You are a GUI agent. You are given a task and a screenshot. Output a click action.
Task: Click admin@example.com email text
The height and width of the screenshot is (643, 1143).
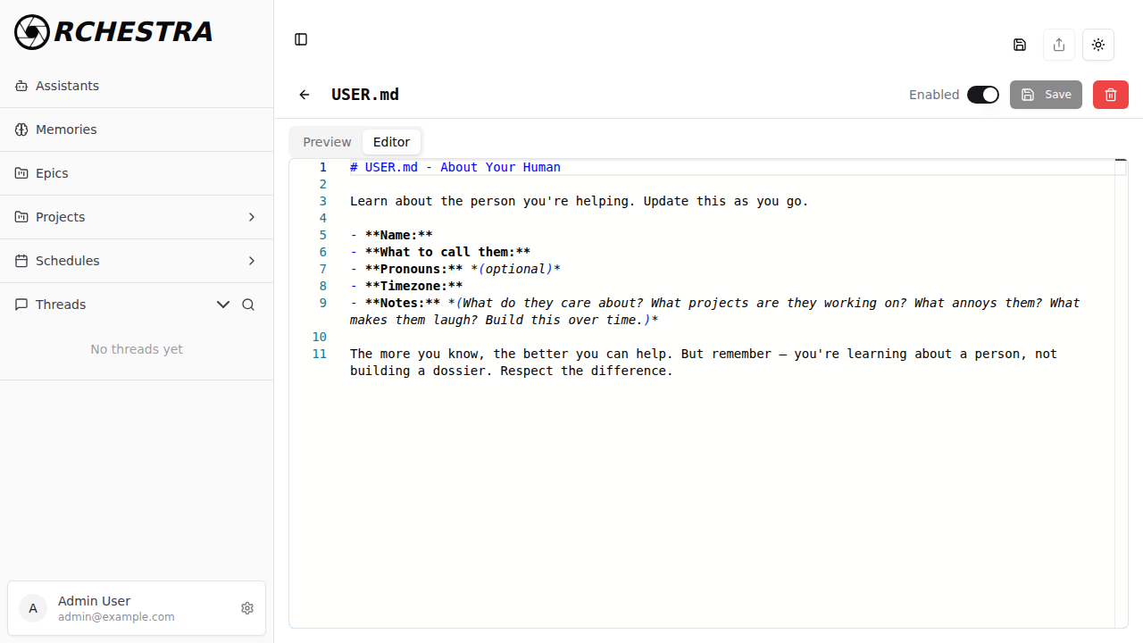coord(116,617)
